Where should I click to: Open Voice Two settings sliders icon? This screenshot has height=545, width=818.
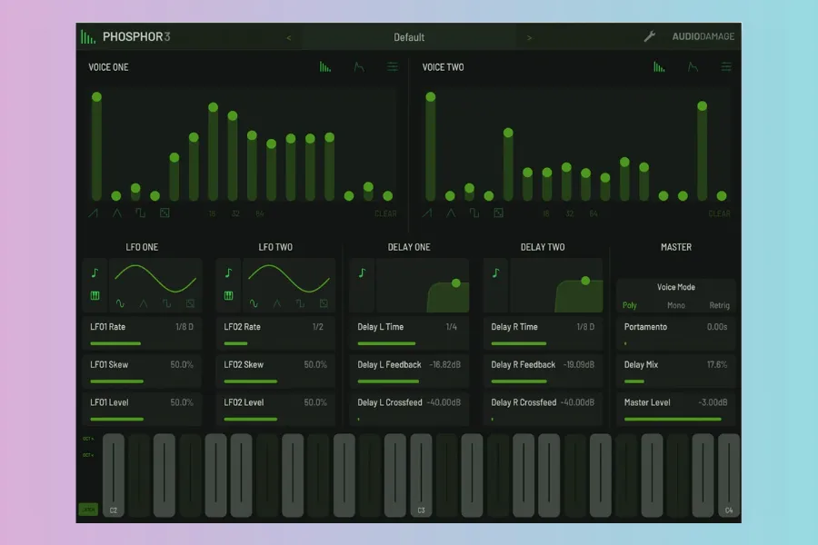pyautogui.click(x=726, y=67)
